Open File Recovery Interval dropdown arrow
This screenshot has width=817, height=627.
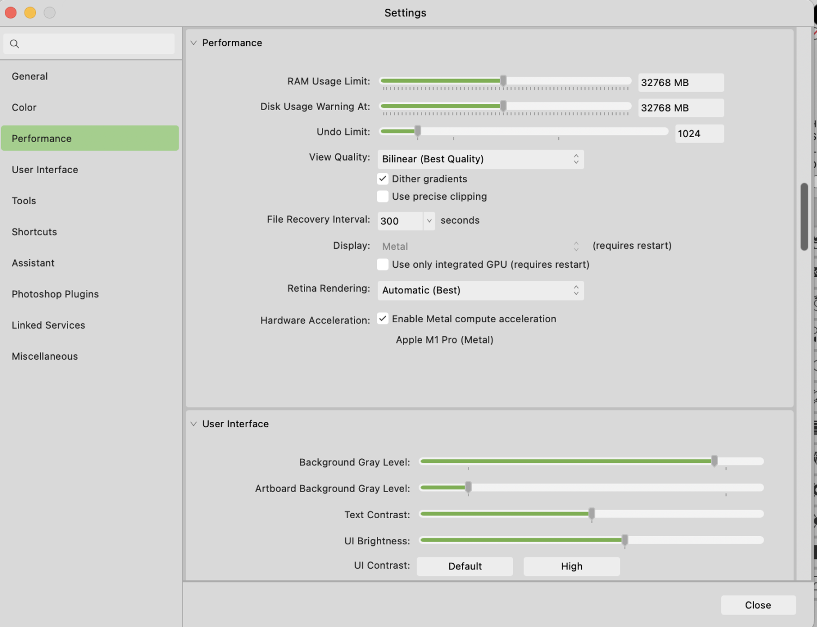(429, 221)
